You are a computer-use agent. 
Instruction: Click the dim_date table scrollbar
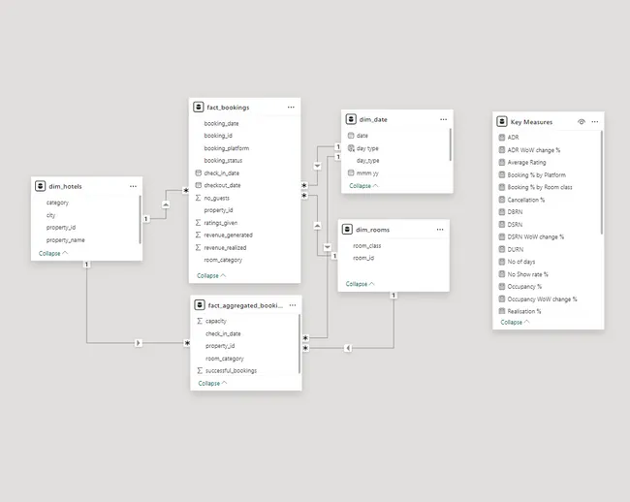(451, 144)
